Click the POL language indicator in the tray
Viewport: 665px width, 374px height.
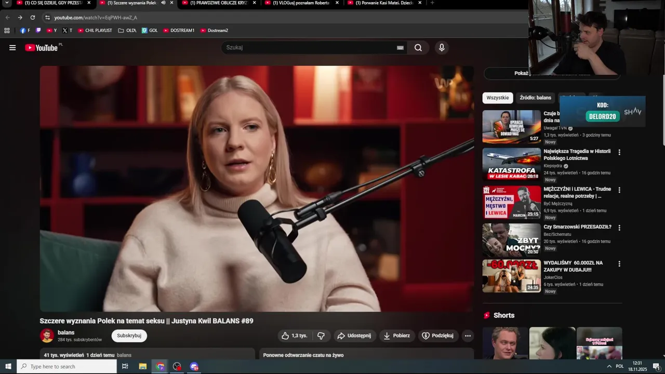(x=620, y=366)
